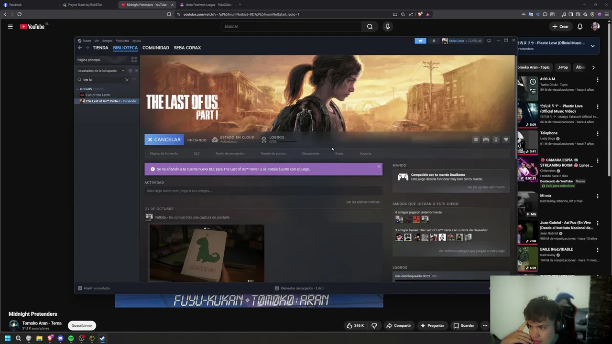Click the Steam library search field
612x344 pixels.
pos(102,80)
